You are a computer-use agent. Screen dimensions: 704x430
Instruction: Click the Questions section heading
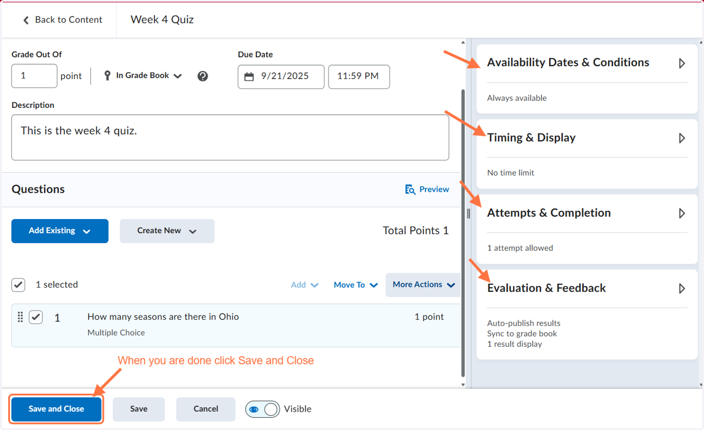click(38, 190)
